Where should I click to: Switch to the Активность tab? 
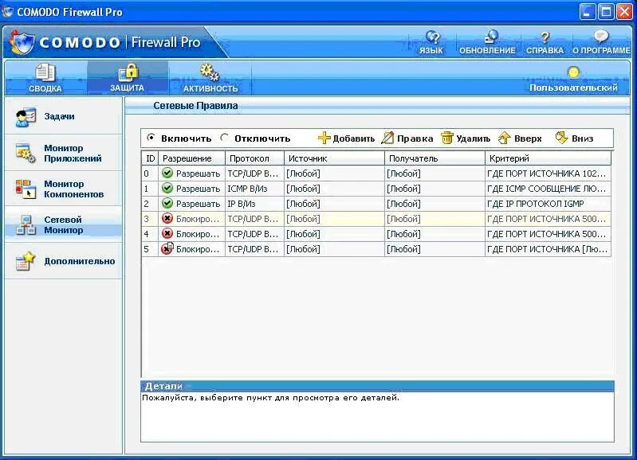point(210,78)
